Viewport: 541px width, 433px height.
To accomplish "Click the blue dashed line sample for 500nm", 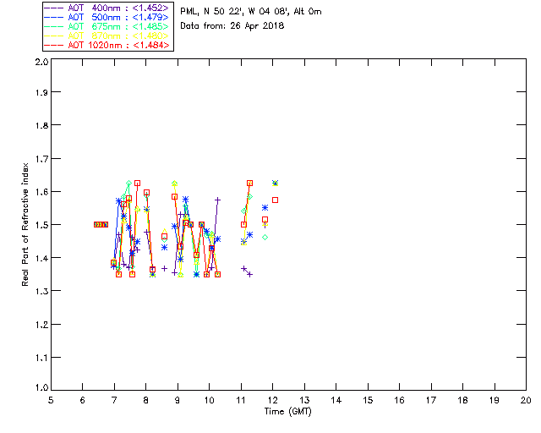I will [x=54, y=17].
